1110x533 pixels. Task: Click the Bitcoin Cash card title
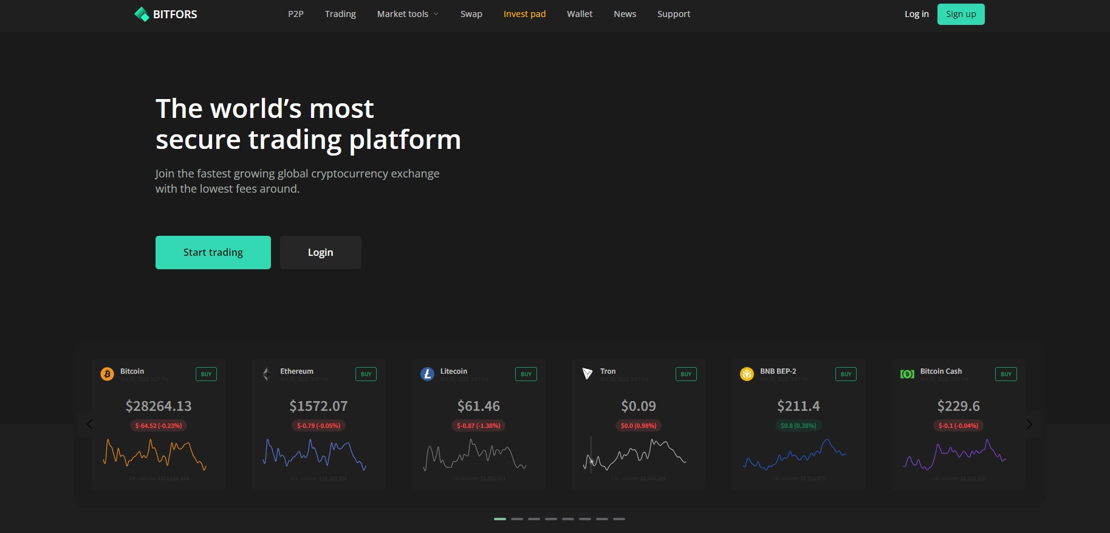941,371
